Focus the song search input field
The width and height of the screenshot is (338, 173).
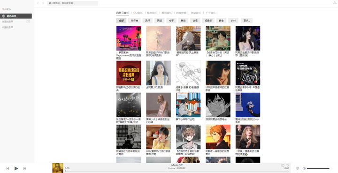pyautogui.click(x=72, y=3)
